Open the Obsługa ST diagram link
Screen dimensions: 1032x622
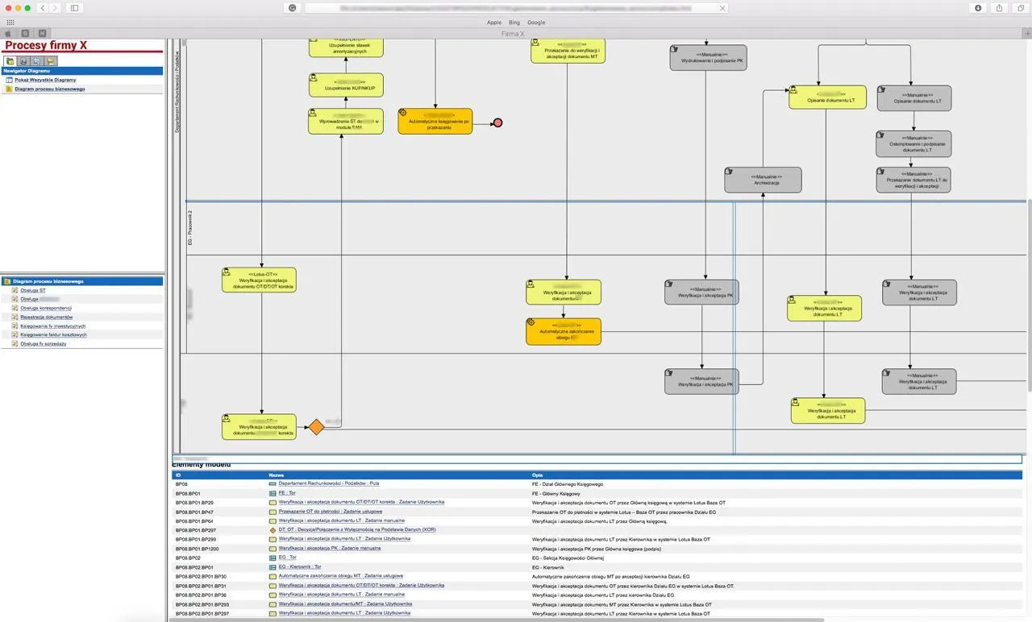33,290
